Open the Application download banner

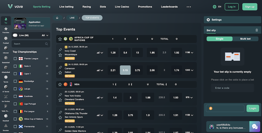31,24
